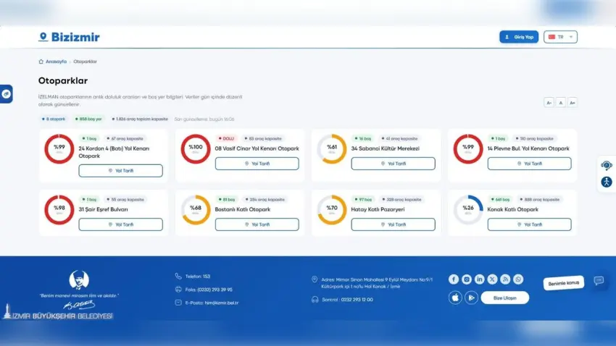Click the 1.826 araç toplam kapasite chip
Screen dimensions: 616x346
(140, 119)
